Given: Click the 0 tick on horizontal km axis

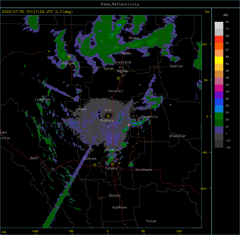Looking at the screenshot, I should coord(107,231).
